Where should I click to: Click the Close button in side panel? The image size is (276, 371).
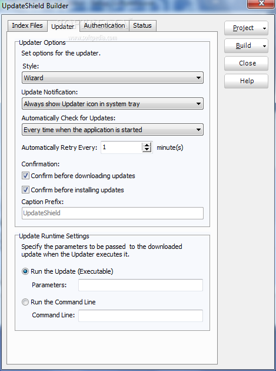[246, 64]
